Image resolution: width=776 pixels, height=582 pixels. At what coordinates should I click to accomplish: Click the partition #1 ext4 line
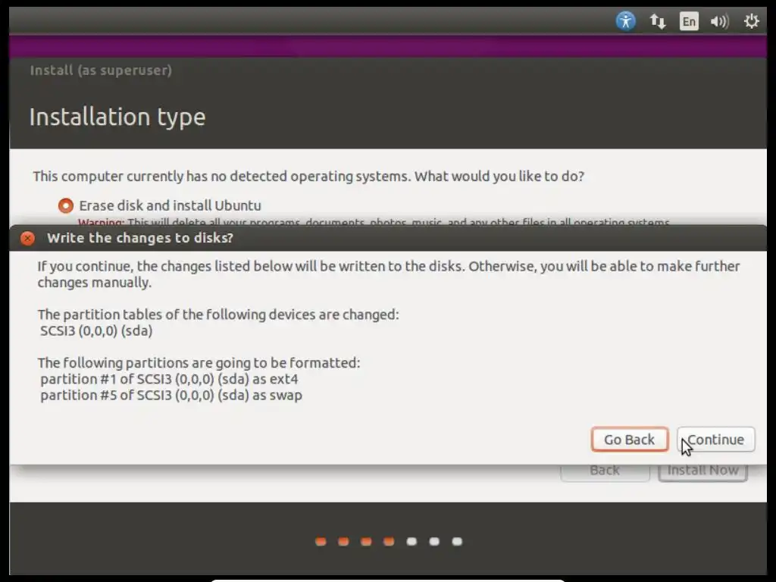[x=169, y=379]
